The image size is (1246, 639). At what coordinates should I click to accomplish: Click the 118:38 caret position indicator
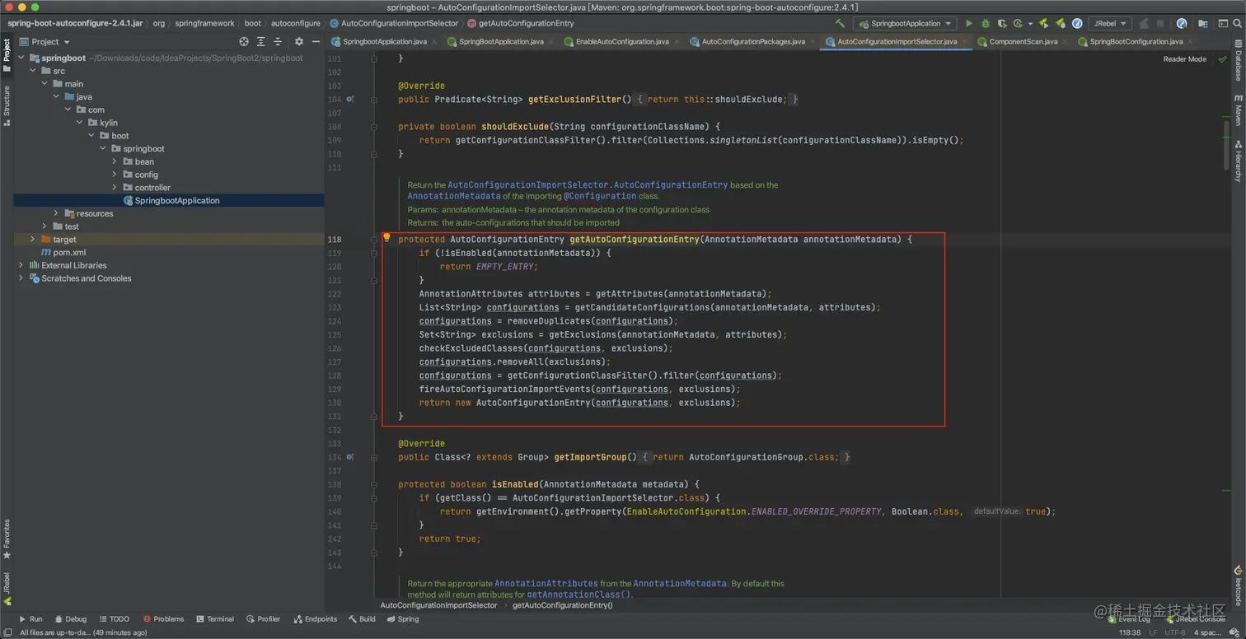[1130, 632]
